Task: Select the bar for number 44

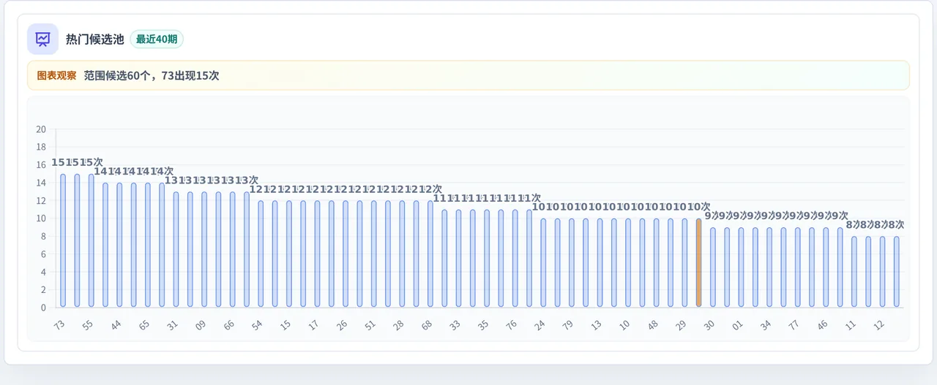Action: coord(119,245)
